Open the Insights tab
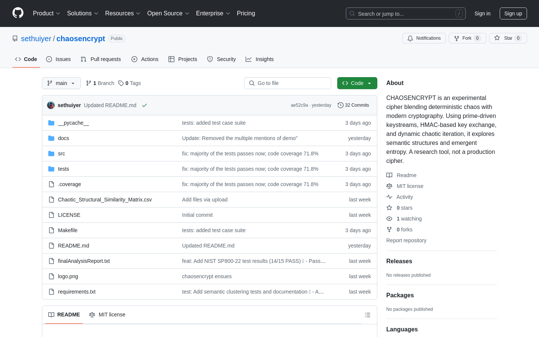 point(260,59)
